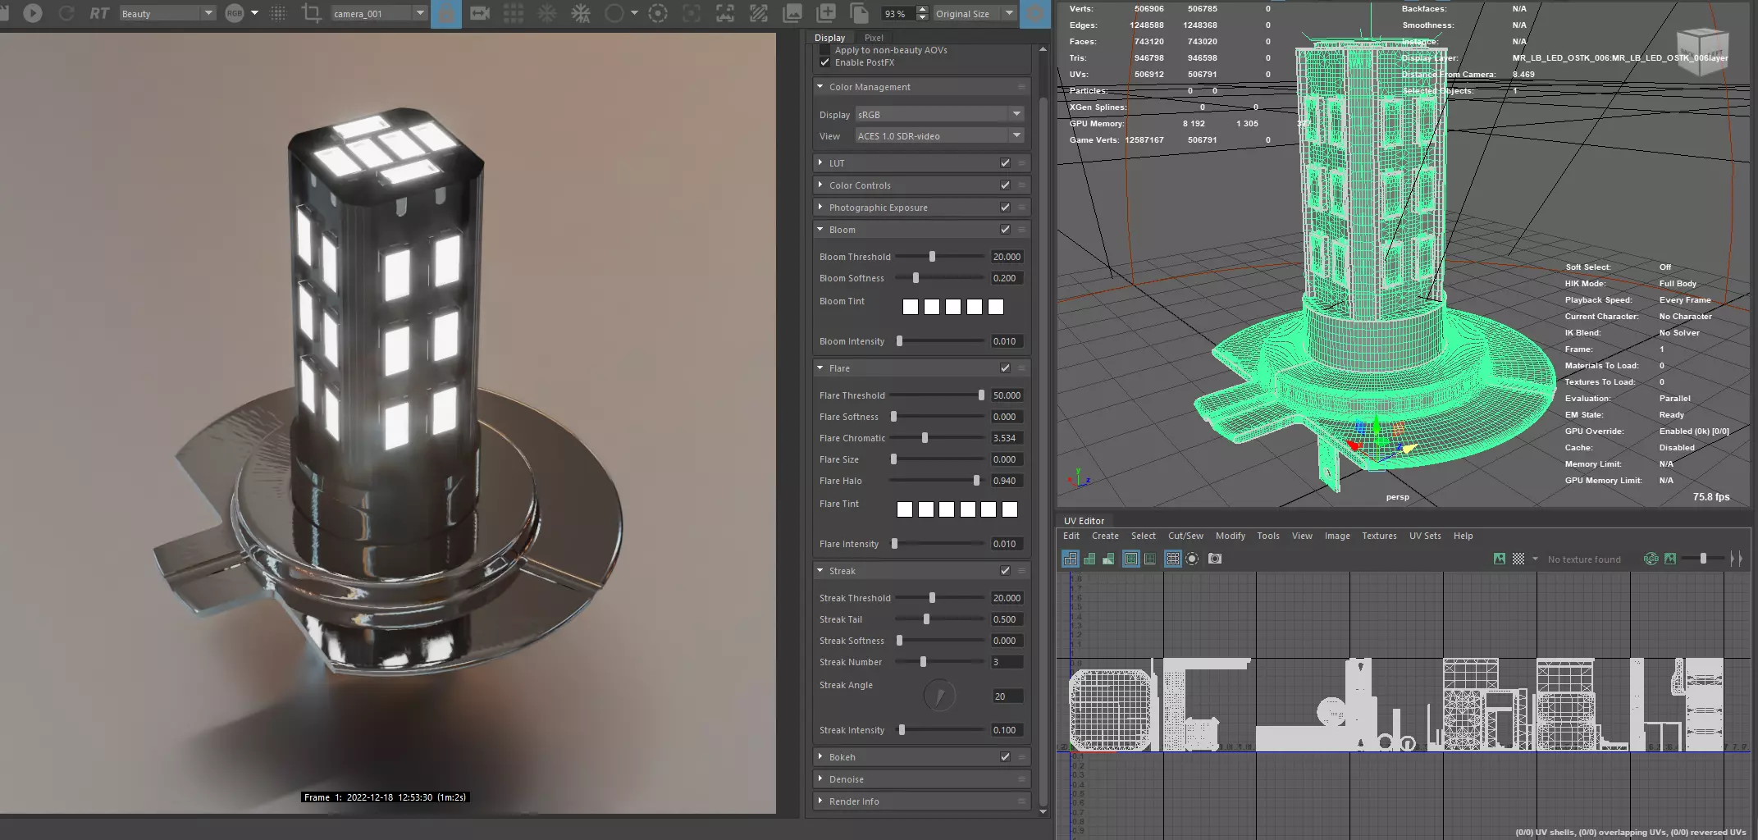Open the Modify menu in UV Editor
Image resolution: width=1758 pixels, height=840 pixels.
1230,536
